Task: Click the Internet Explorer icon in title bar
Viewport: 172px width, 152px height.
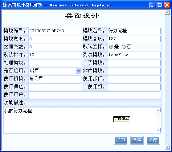Action: (x=4, y=5)
